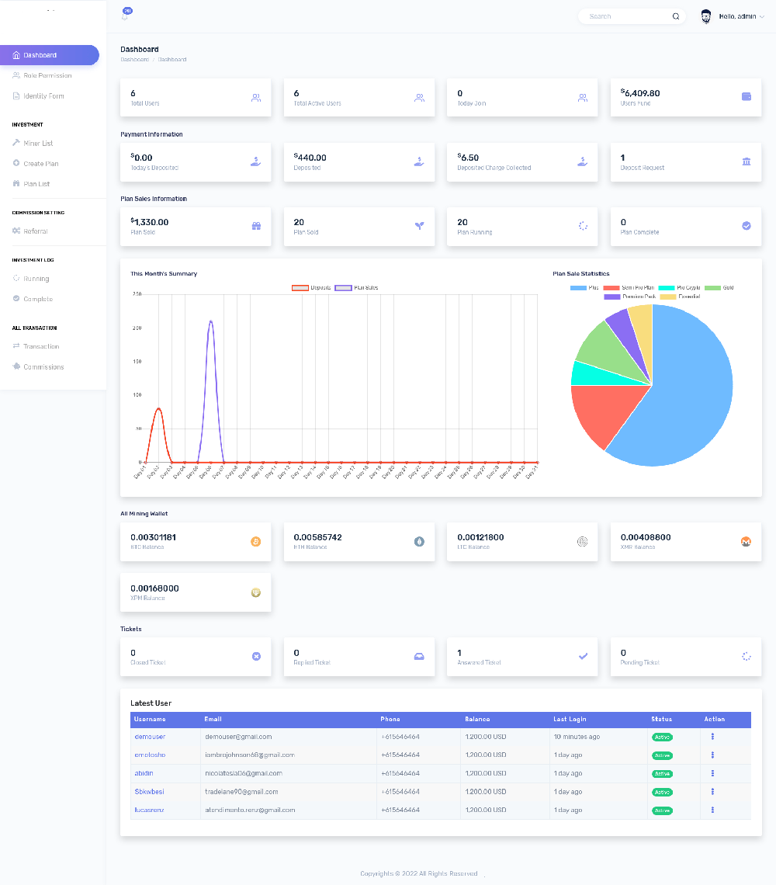
Task: Click the search magnifier icon
Action: [x=676, y=16]
